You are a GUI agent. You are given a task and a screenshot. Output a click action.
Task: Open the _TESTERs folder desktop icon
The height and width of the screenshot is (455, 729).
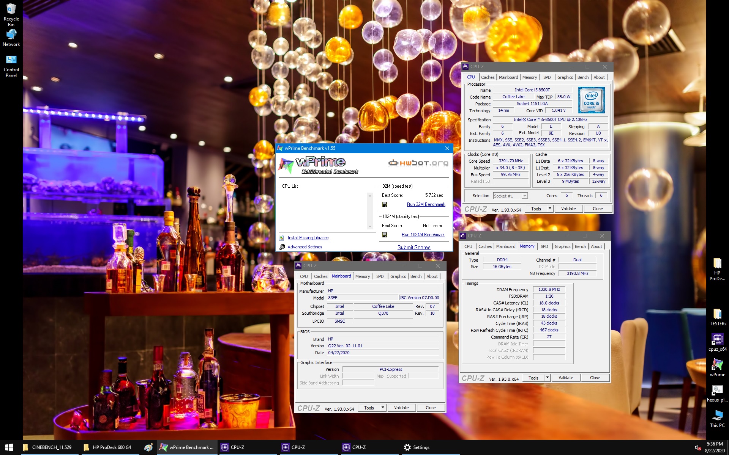717,317
